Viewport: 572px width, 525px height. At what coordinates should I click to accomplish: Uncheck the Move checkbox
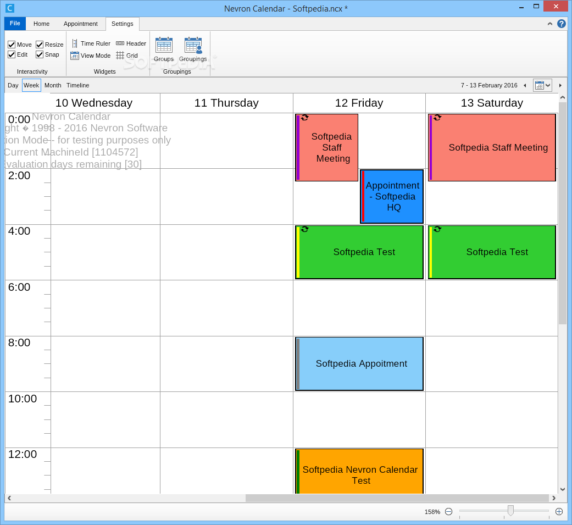point(12,45)
